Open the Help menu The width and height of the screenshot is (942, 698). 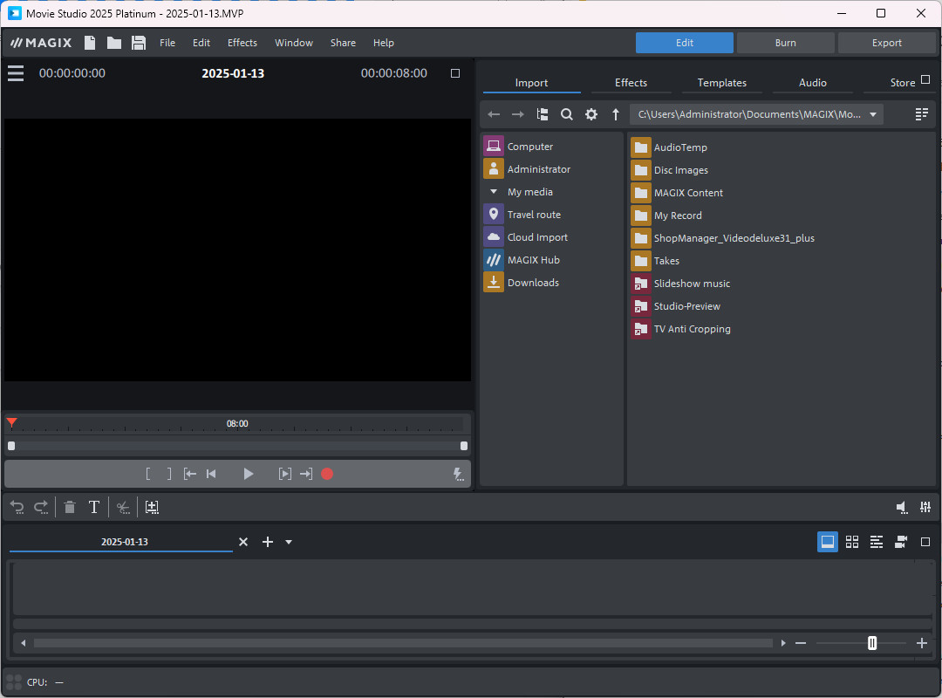click(x=383, y=43)
